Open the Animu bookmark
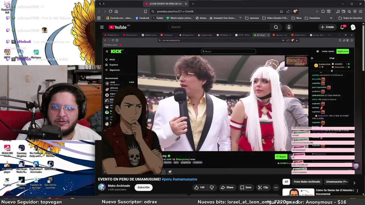This screenshot has width=365, height=205. [x=201, y=18]
